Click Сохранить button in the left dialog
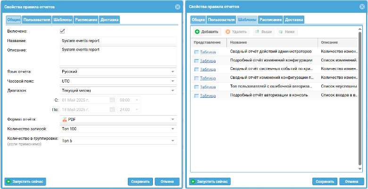 (140, 181)
